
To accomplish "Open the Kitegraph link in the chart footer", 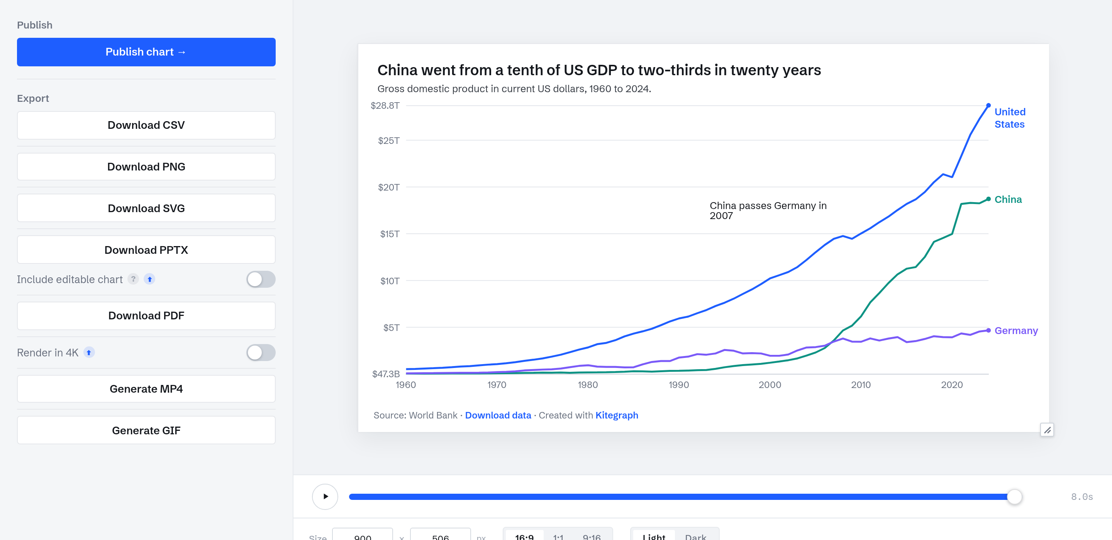I will pos(617,415).
